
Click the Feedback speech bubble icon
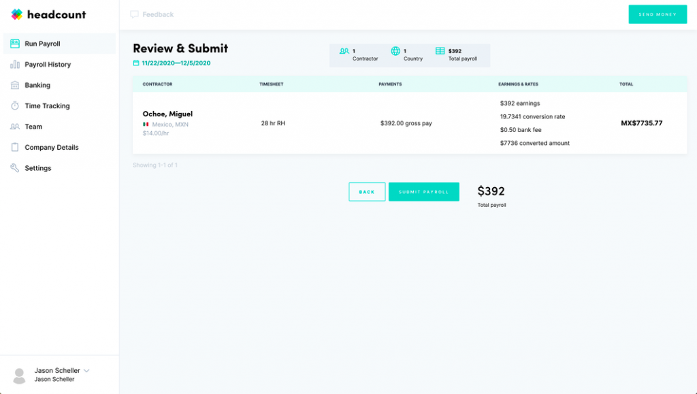coord(134,14)
